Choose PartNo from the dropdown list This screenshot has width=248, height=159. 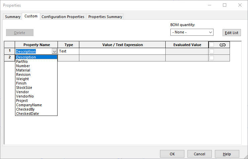[23, 61]
